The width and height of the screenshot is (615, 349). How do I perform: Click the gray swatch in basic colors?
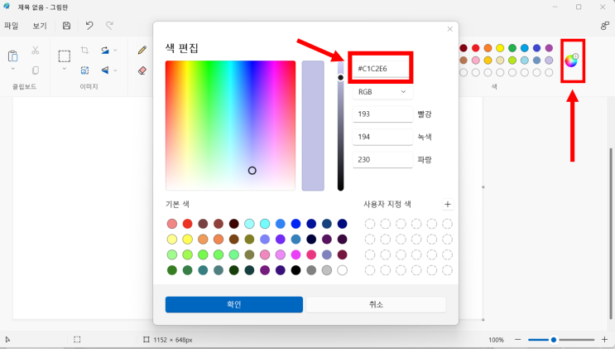click(x=311, y=270)
